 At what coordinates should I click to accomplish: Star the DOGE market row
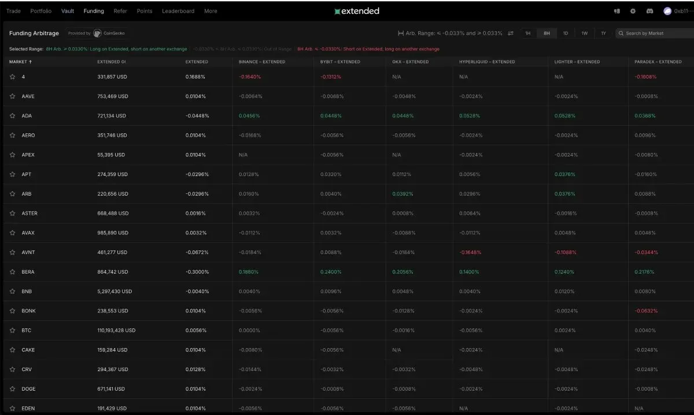pyautogui.click(x=12, y=389)
